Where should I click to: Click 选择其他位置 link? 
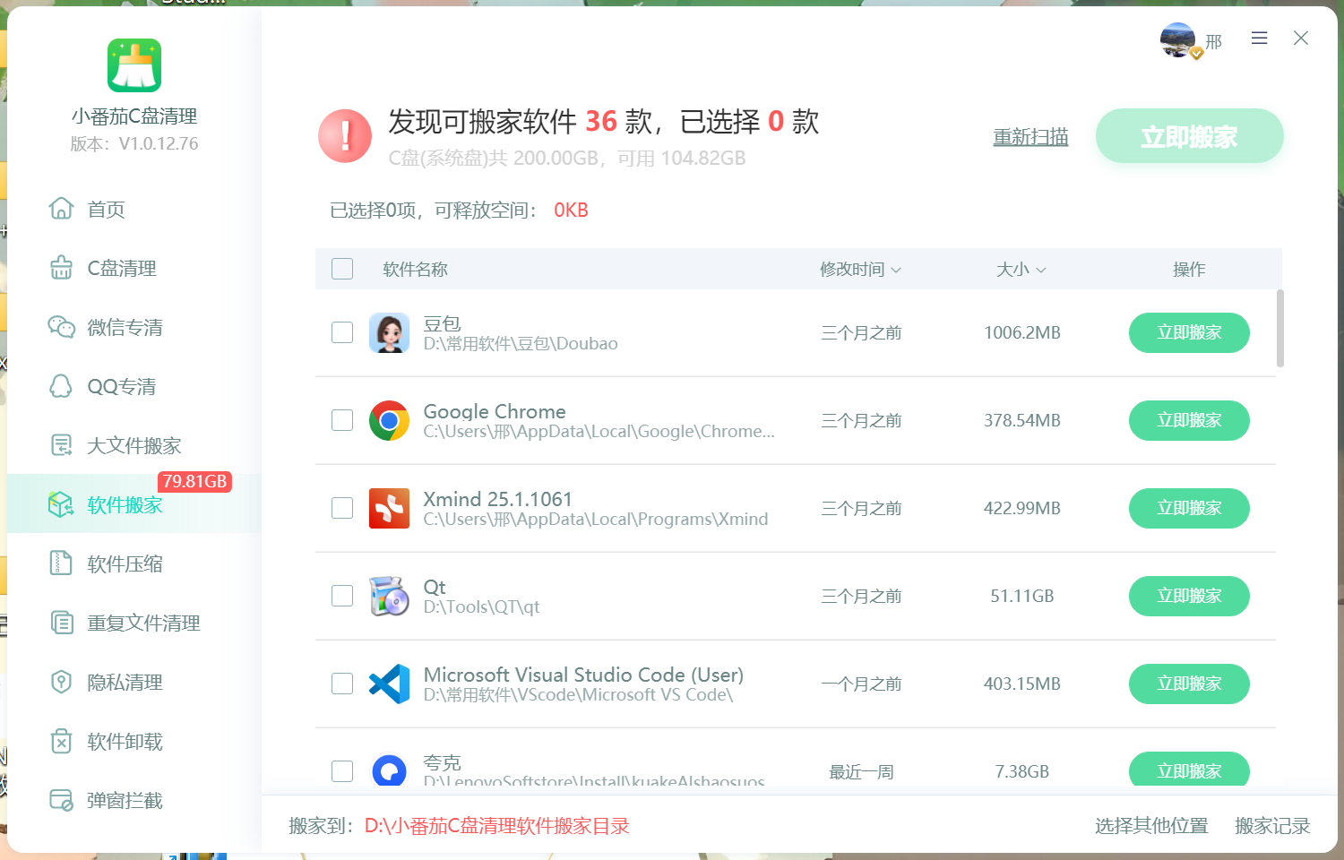click(x=1151, y=826)
